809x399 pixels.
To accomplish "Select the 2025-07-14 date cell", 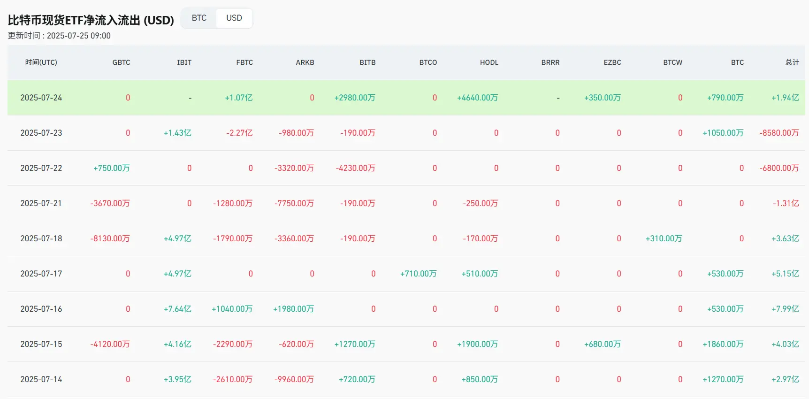I will point(41,379).
